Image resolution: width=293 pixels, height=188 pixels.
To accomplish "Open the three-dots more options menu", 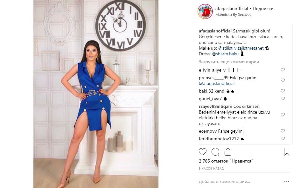I will [x=287, y=182].
